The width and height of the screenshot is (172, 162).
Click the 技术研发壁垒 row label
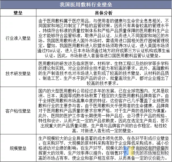pyautogui.click(x=18, y=73)
